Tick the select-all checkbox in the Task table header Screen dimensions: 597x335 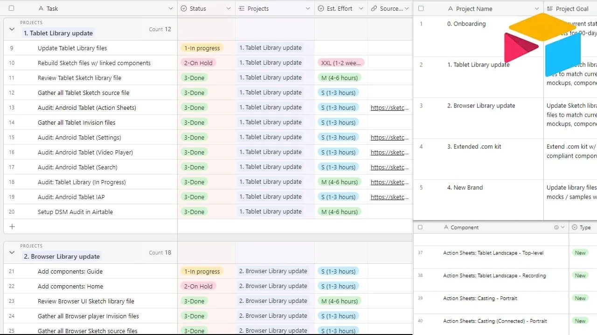[x=11, y=8]
